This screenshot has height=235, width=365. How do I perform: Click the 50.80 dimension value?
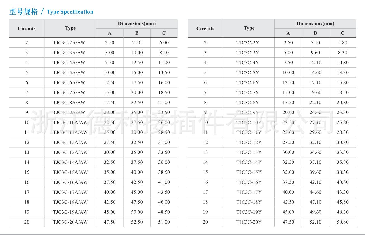pos(342,222)
